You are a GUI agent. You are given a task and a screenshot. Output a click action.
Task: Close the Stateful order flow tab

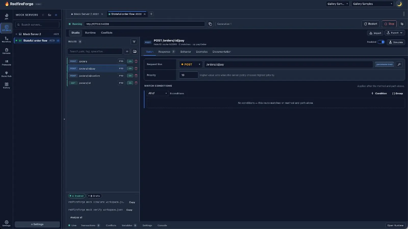145,14
